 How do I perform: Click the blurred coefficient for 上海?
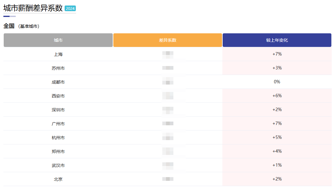[168, 55]
